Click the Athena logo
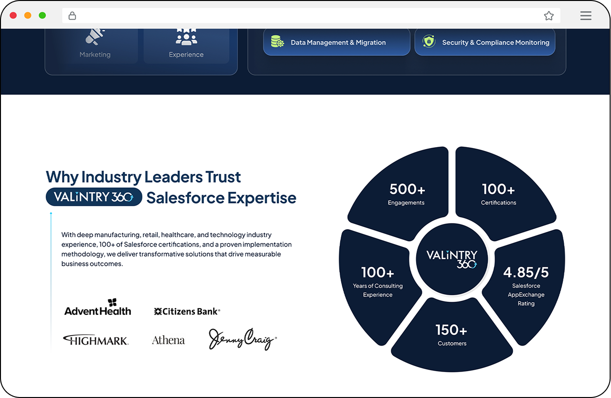The width and height of the screenshot is (611, 398). [168, 340]
